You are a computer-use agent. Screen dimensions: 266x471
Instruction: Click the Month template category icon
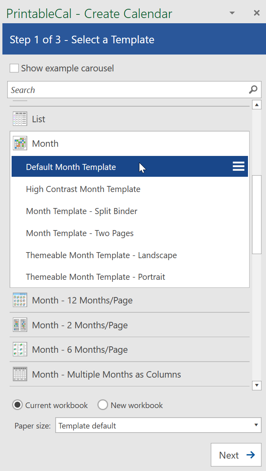(20, 143)
